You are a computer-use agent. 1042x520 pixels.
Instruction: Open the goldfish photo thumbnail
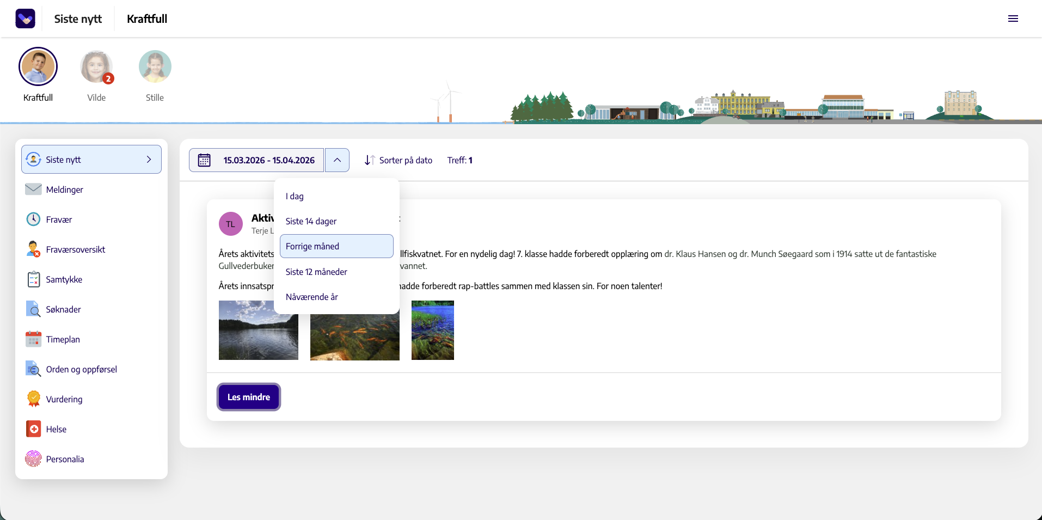(355, 337)
